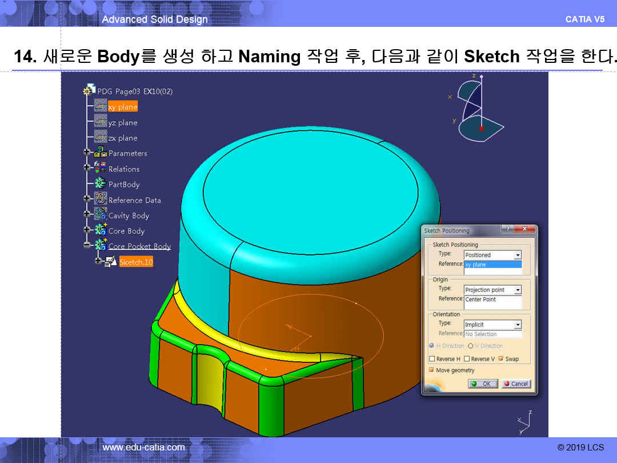Select Cavity Body in the specification tree

pos(129,215)
